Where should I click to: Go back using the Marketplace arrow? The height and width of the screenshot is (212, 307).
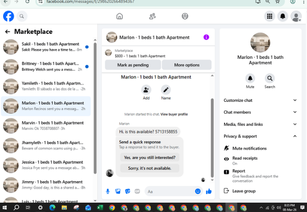8,32
